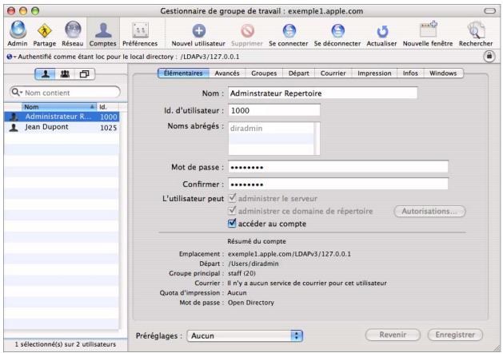
Task: Open the directory globe menu by Authentifié
Action: coord(11,57)
